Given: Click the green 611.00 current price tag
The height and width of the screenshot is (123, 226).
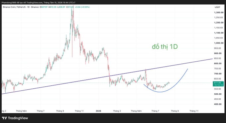Looking at the screenshot, I should 218,83.
